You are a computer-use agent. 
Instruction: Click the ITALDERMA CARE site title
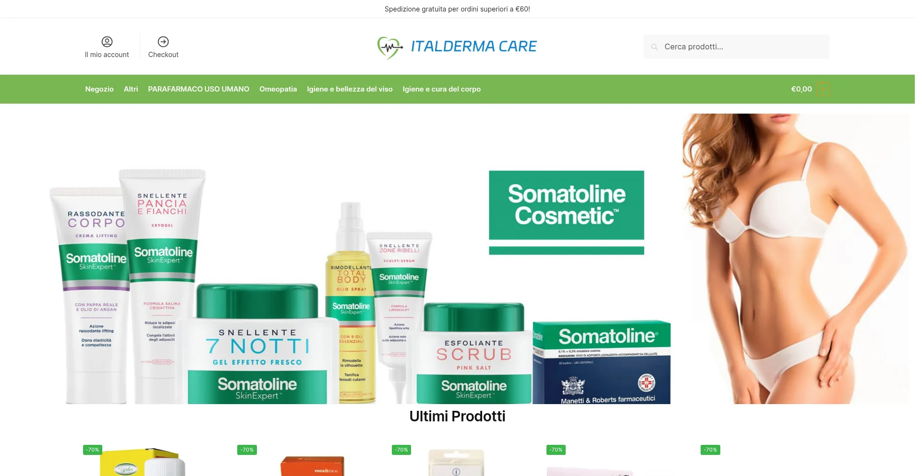473,46
